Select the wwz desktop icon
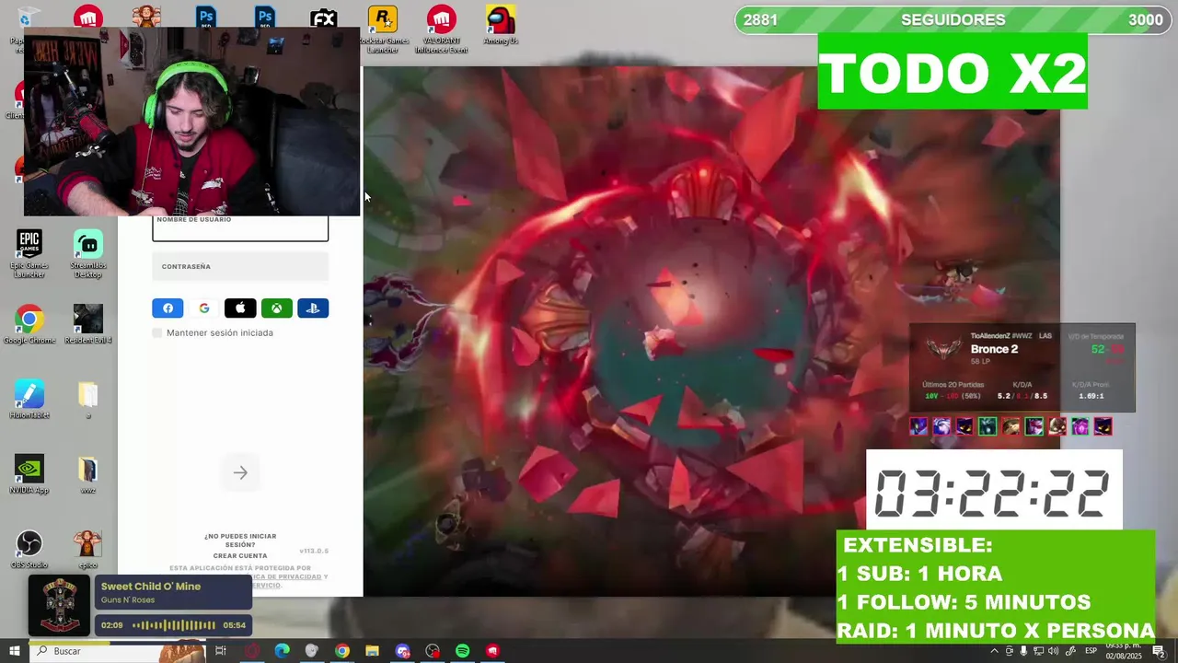This screenshot has width=1178, height=663. click(x=88, y=475)
